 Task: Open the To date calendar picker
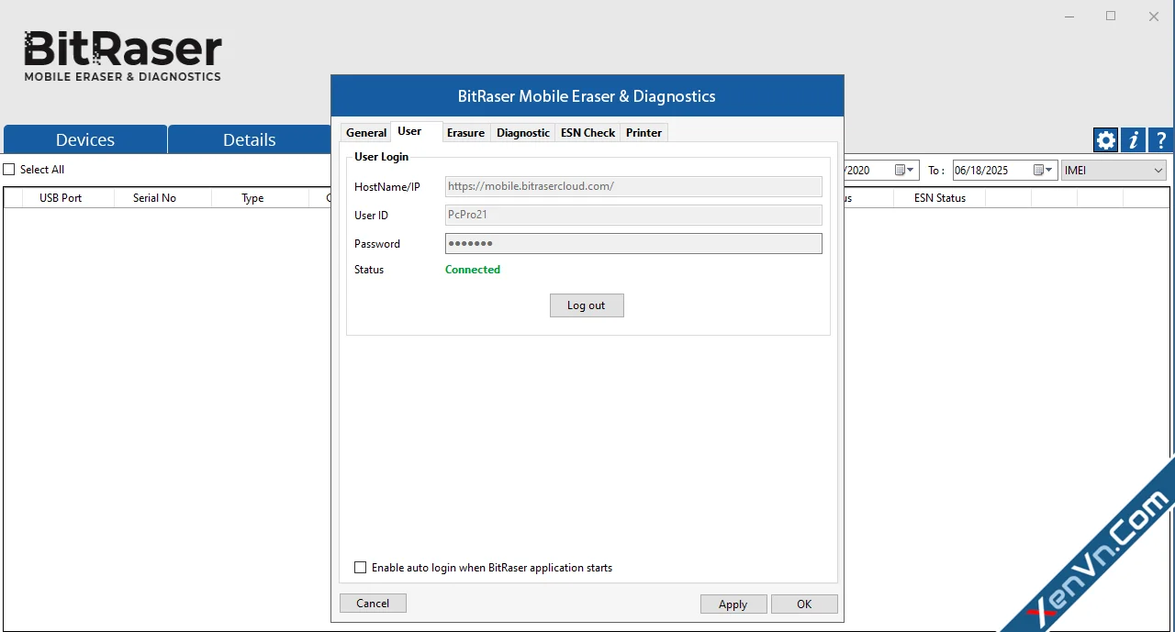[x=1045, y=170]
